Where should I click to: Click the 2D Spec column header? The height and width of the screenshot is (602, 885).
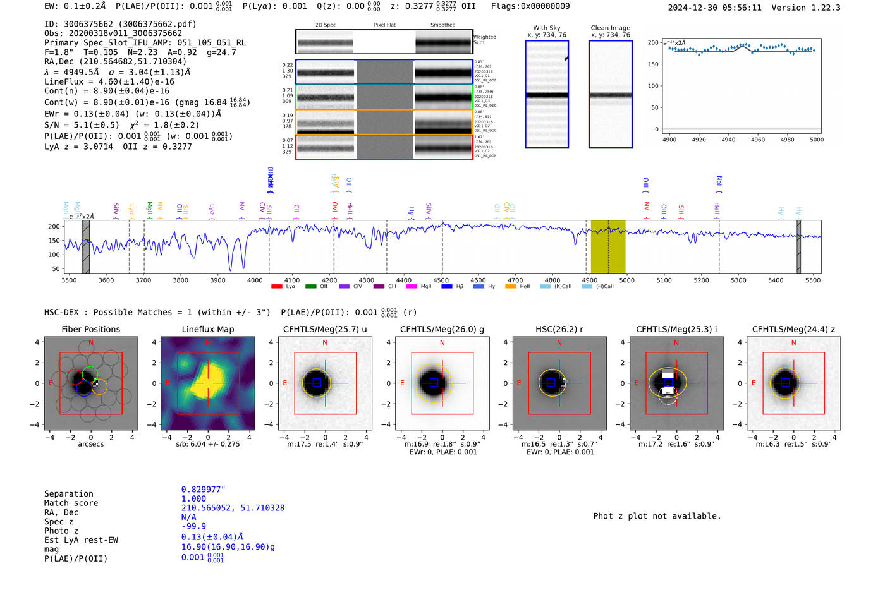[x=326, y=25]
